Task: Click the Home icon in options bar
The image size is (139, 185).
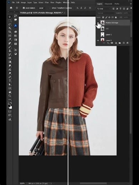Action: [11, 8]
